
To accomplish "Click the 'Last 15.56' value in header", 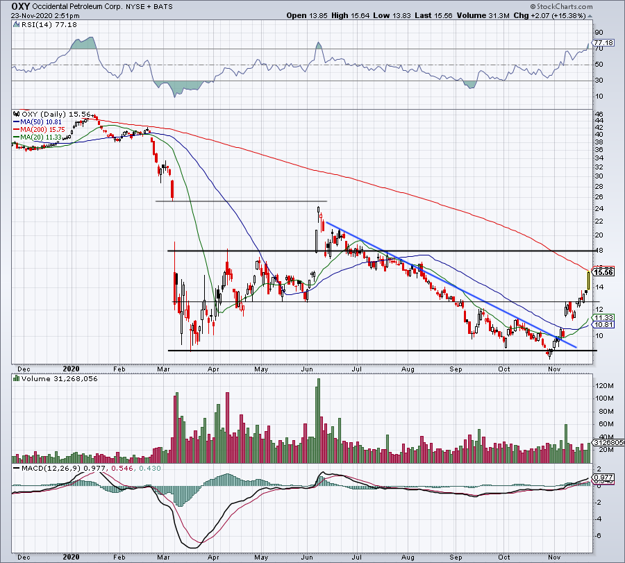I will [x=433, y=15].
